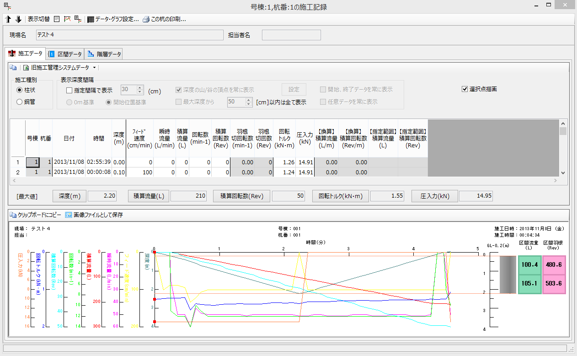Viewport: 577px width, 356px height.
Task: Click the pink 503.6 区間羽根 box
Action: click(x=554, y=284)
